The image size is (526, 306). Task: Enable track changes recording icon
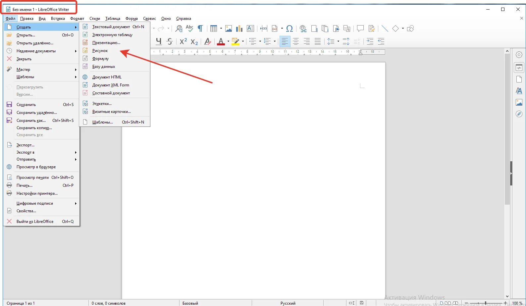click(x=371, y=28)
